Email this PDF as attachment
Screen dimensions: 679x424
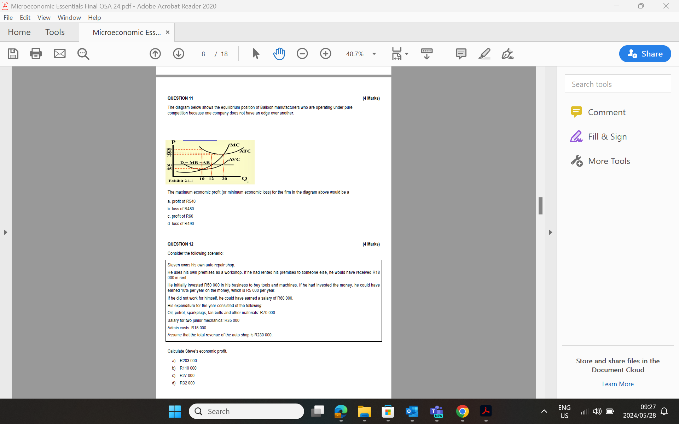[x=59, y=54]
